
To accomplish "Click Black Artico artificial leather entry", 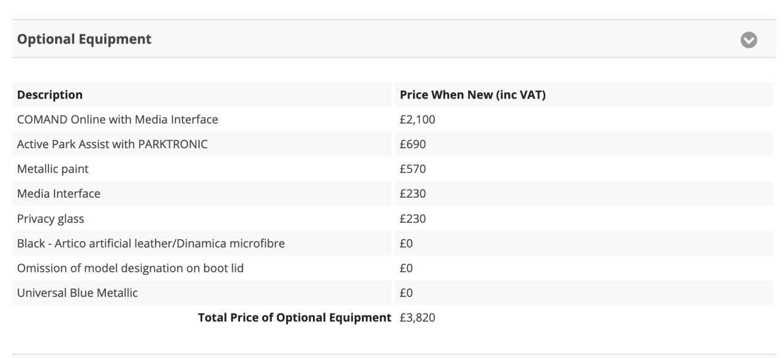I will point(151,243).
